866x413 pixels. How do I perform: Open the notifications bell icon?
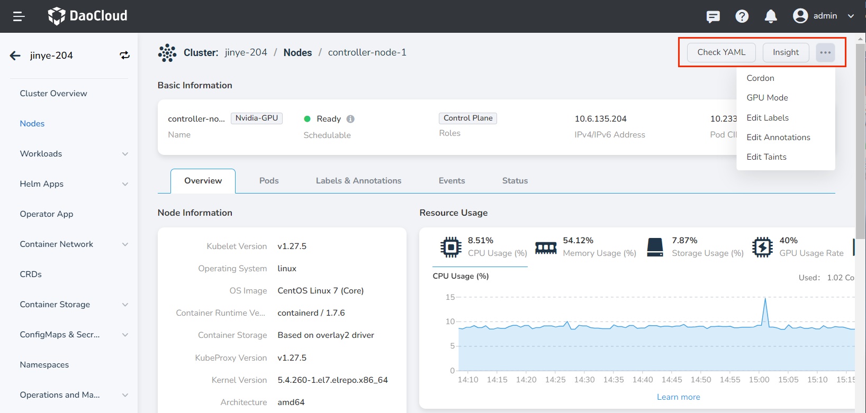[771, 16]
